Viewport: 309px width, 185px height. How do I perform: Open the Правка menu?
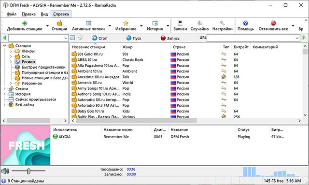28,14
